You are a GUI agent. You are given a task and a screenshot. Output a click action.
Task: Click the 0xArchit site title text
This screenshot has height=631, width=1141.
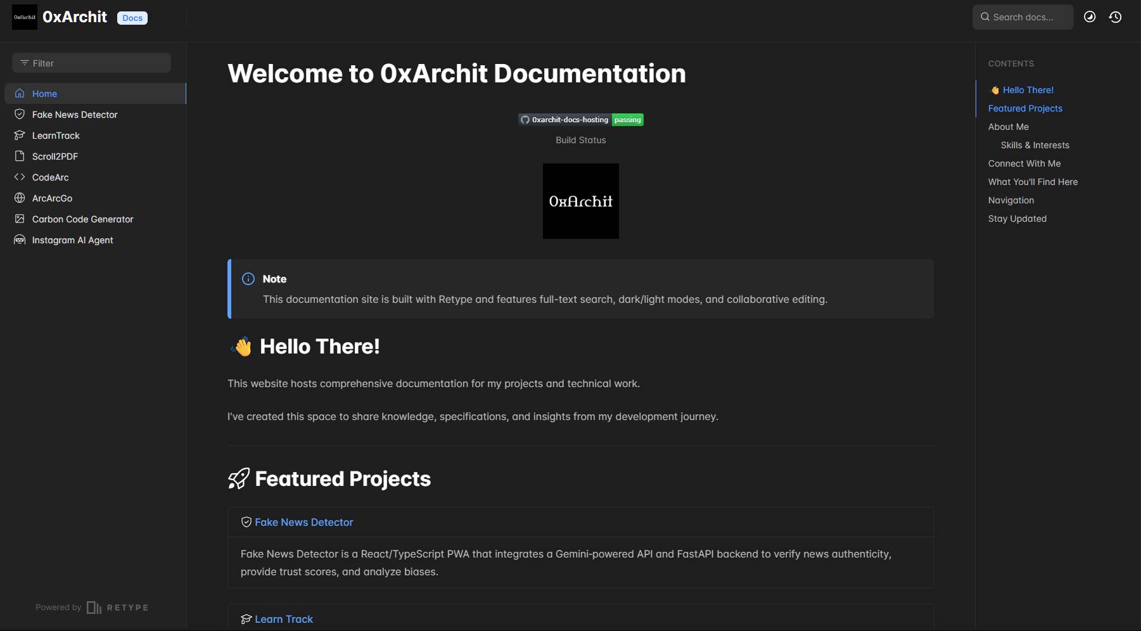(75, 17)
